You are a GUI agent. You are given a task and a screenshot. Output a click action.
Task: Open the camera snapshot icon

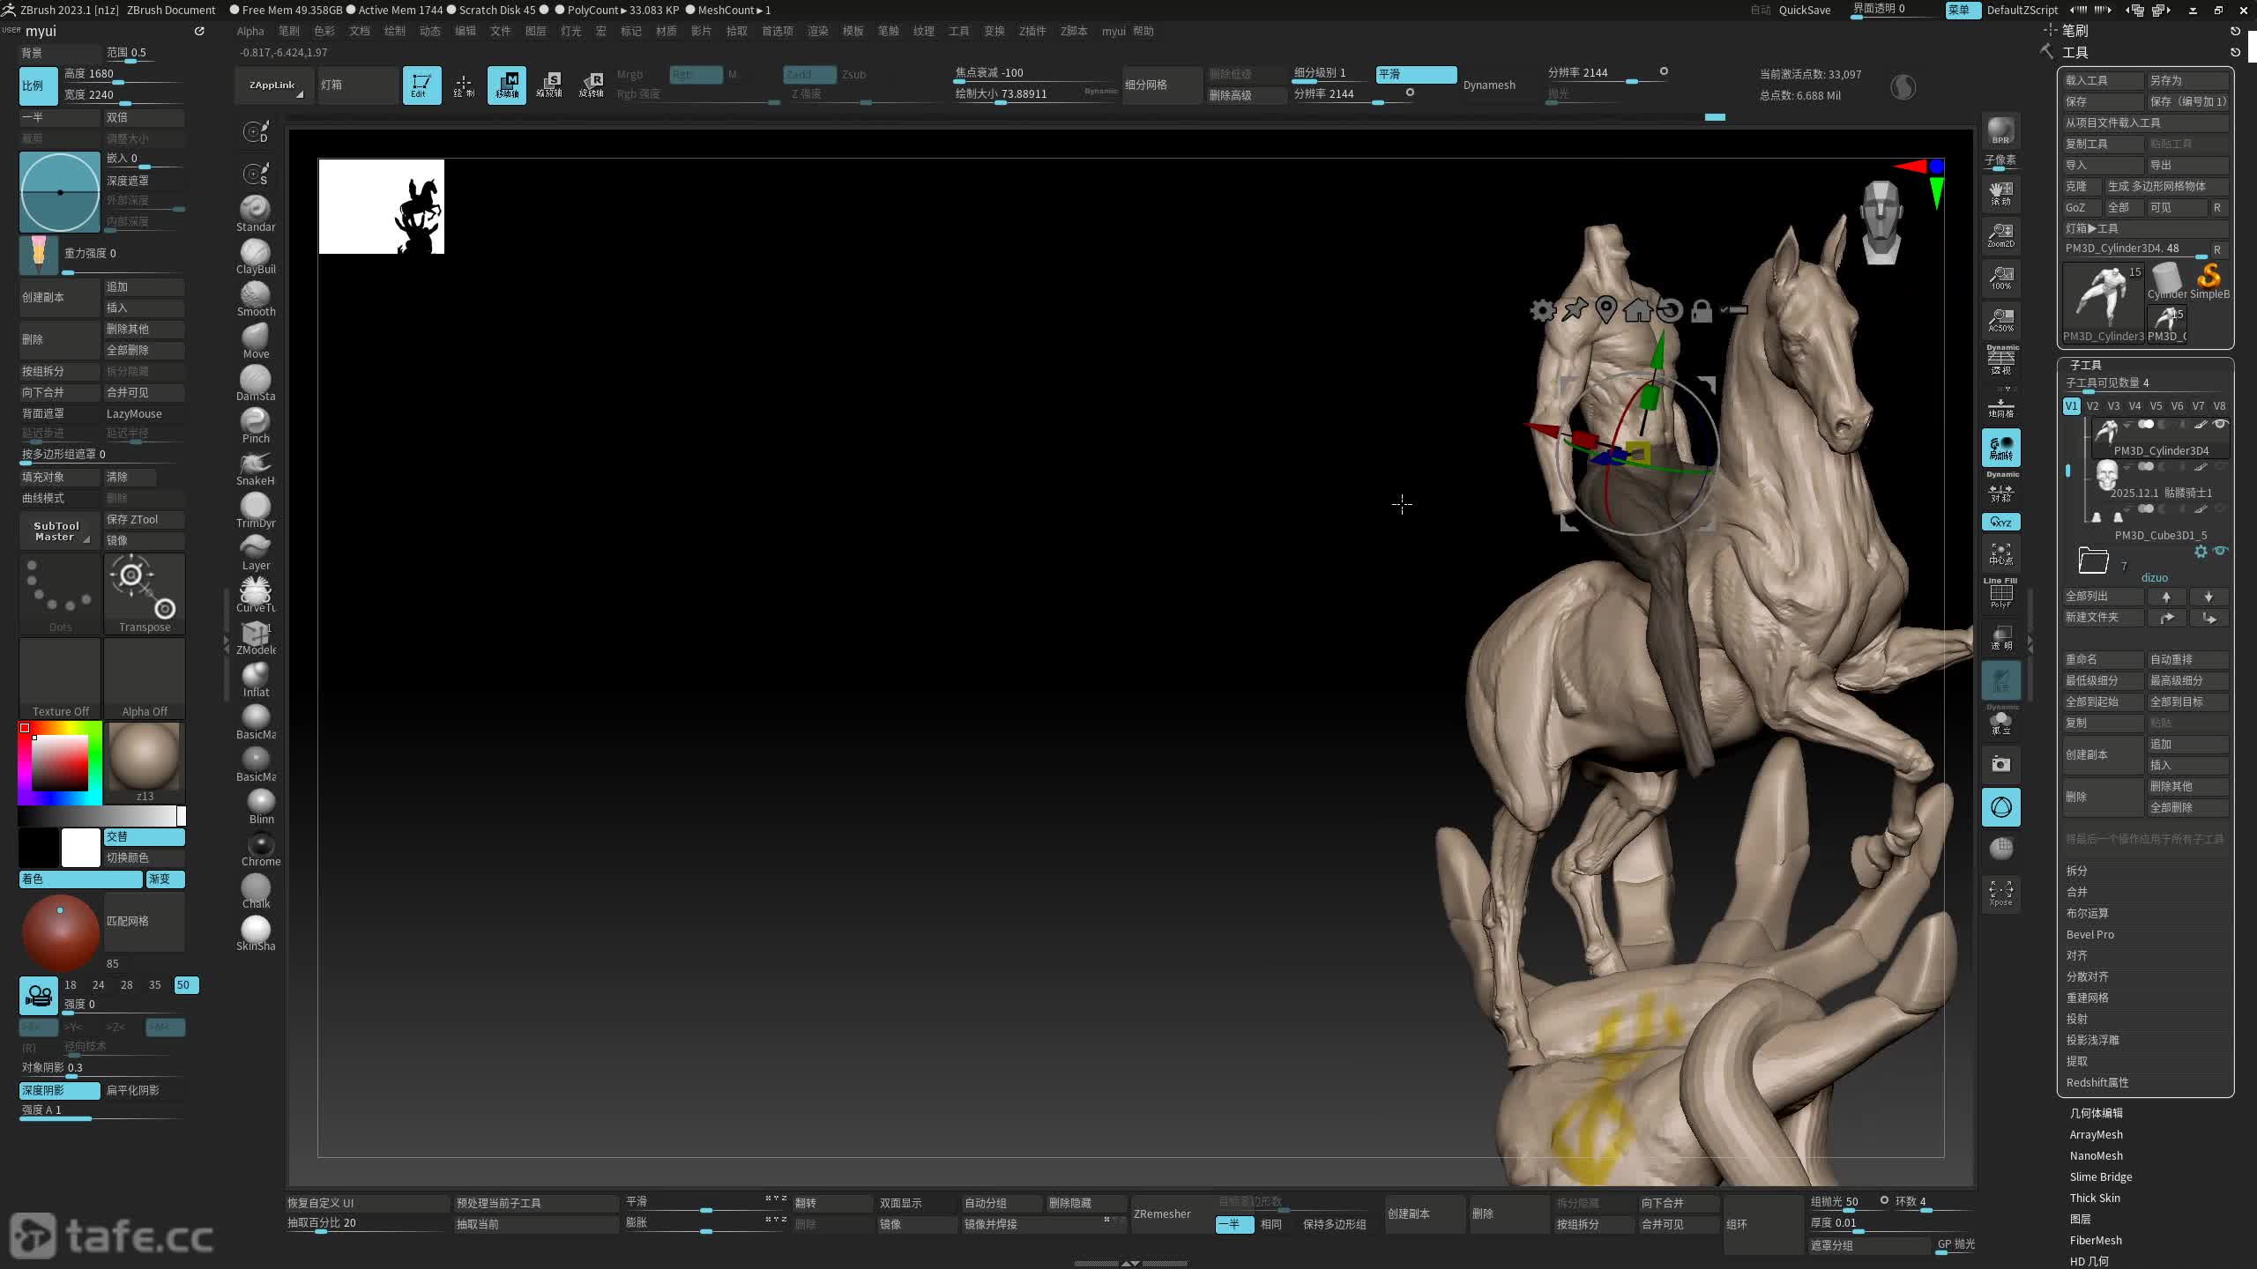(2000, 764)
